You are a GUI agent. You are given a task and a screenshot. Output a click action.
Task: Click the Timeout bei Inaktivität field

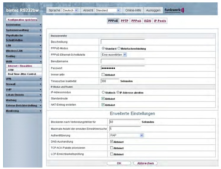[x=110, y=81]
